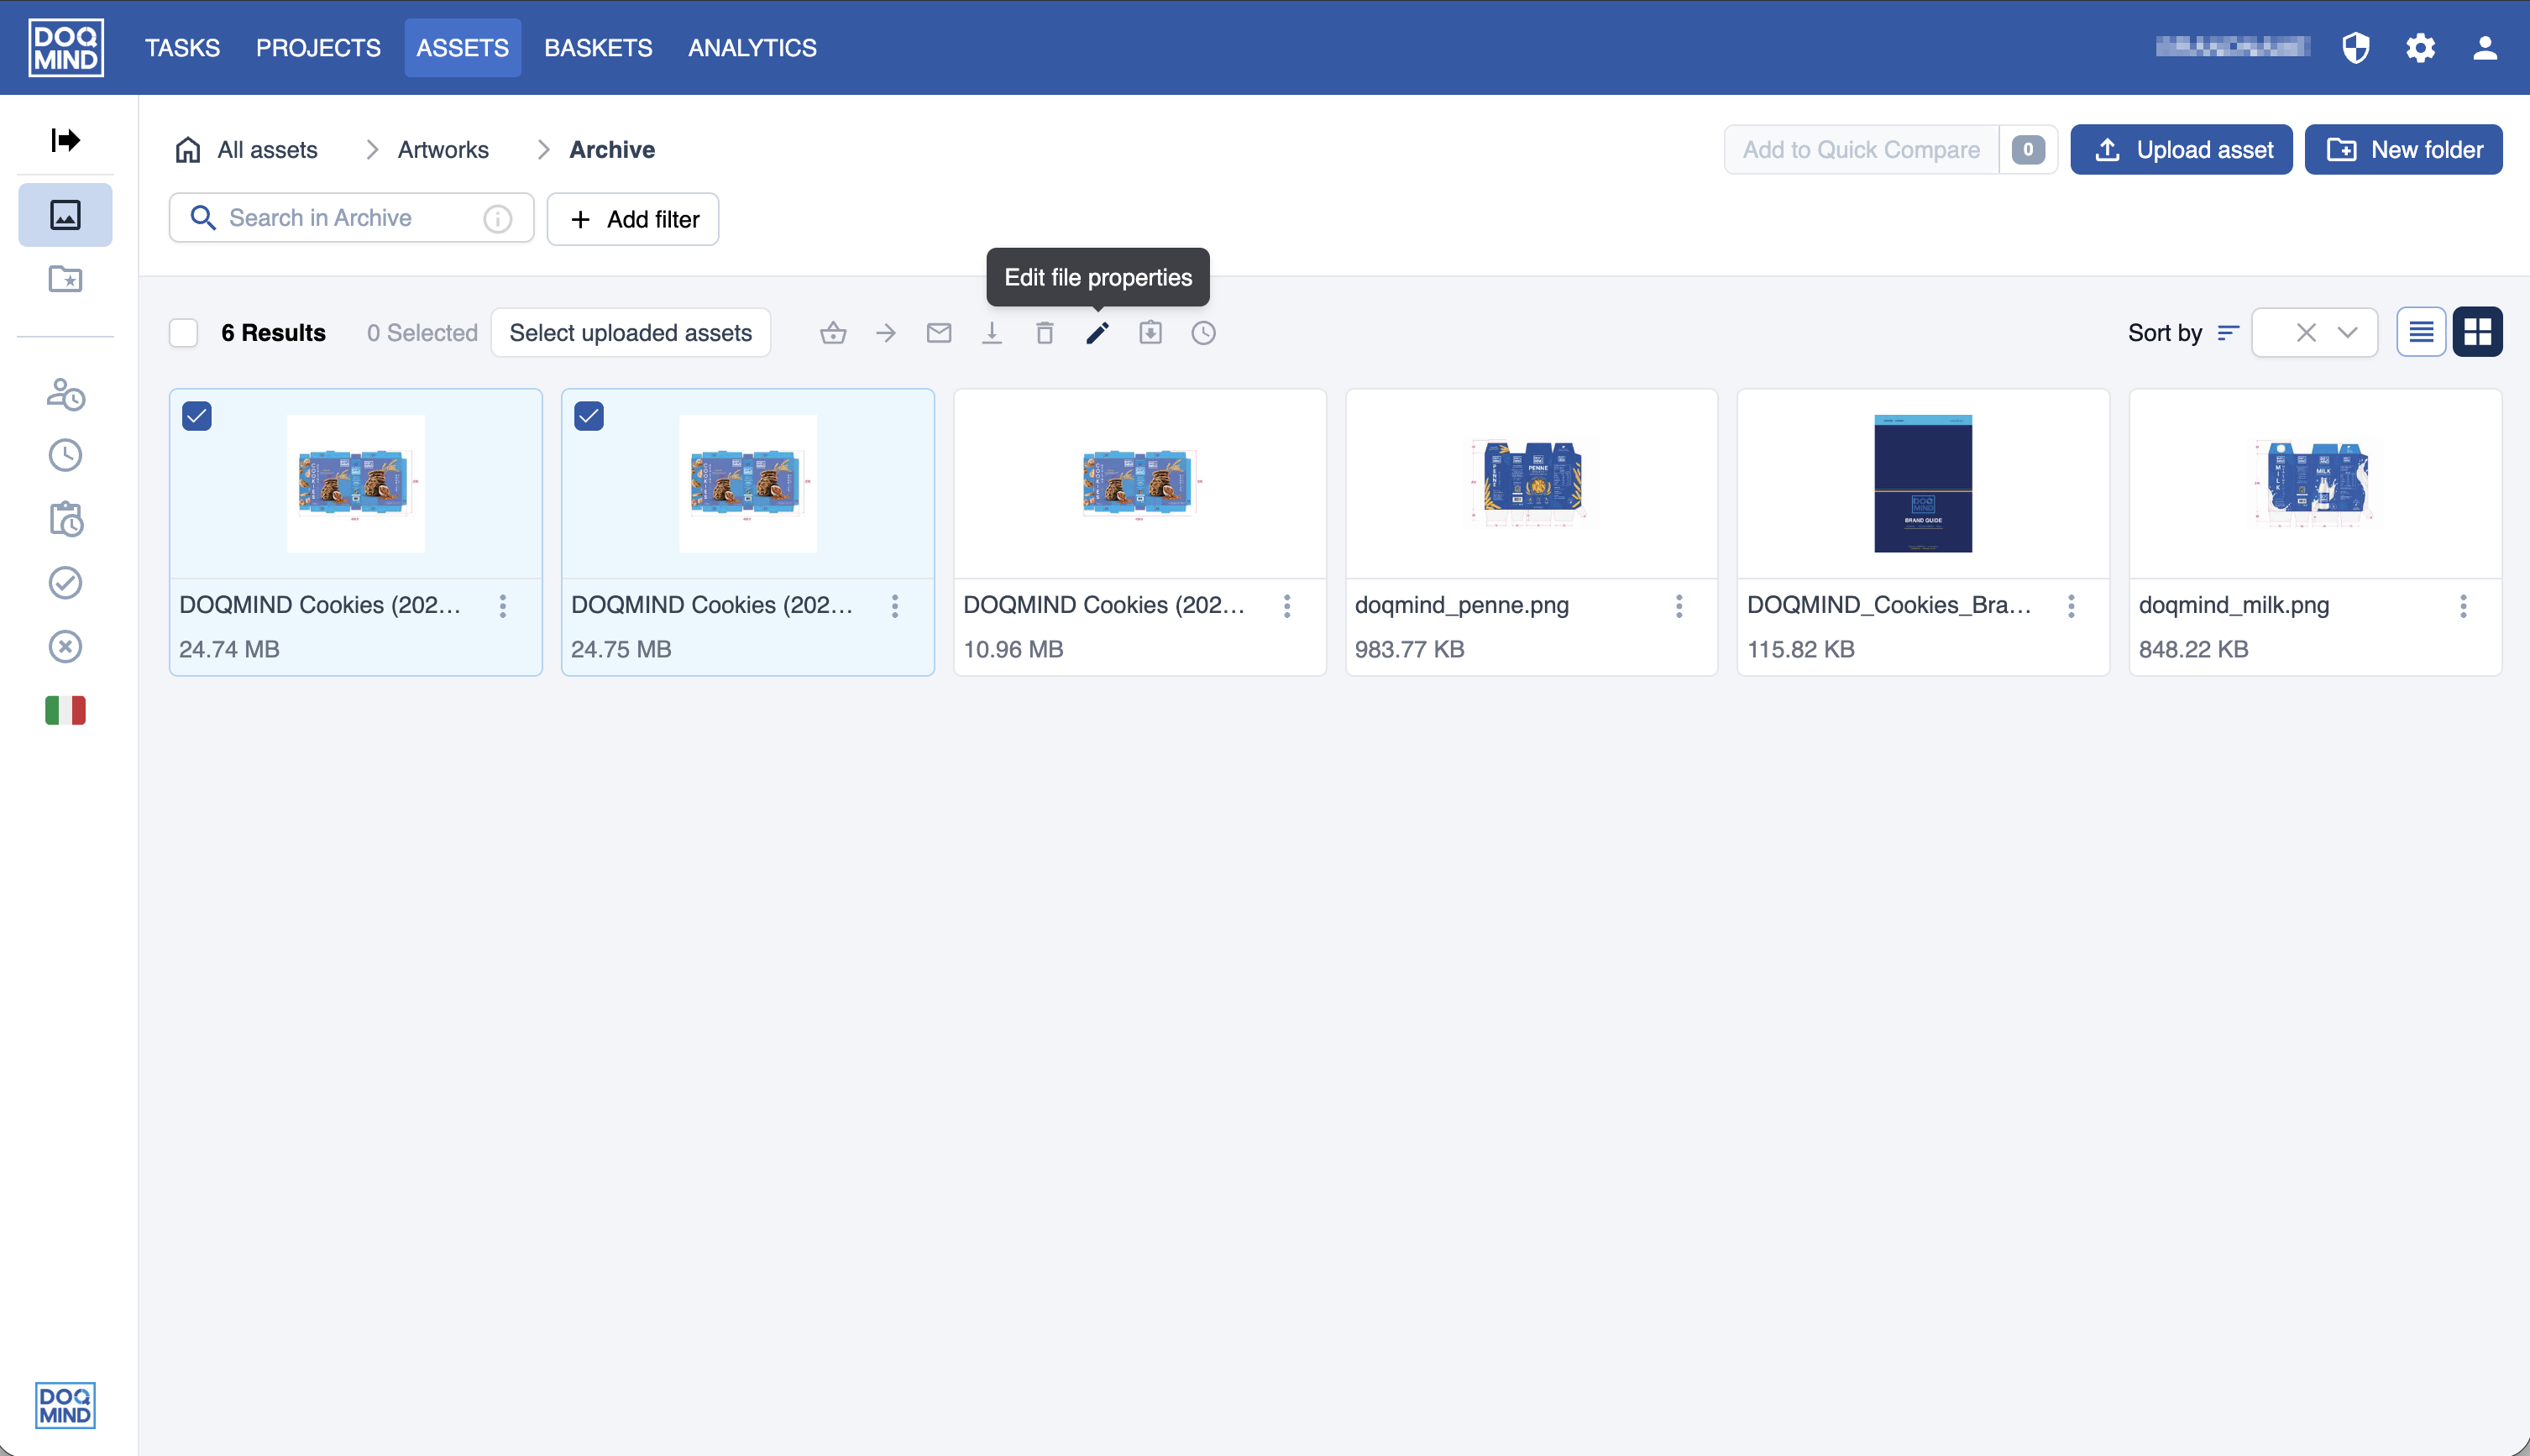This screenshot has height=1456, width=2530.
Task: Open options menu for doqmind_milk.png
Action: (x=2463, y=605)
